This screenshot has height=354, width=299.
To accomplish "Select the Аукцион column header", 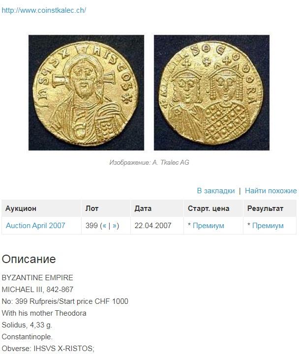I will click(x=21, y=208).
